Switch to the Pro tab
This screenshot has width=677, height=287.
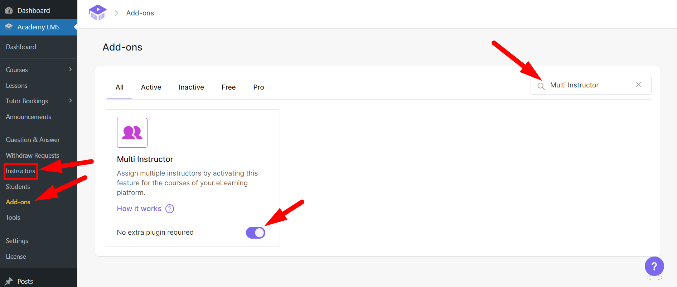[258, 87]
